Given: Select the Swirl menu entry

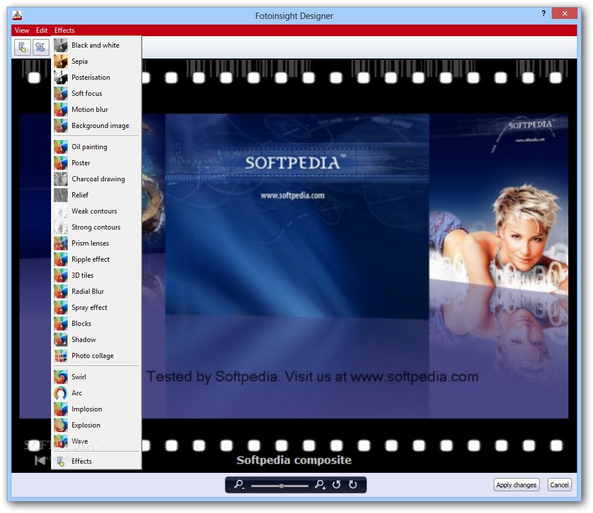Looking at the screenshot, I should (96, 377).
